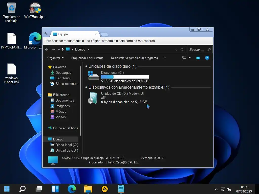Show hidden tray icons chevron
This screenshot has height=194, width=259.
click(216, 189)
